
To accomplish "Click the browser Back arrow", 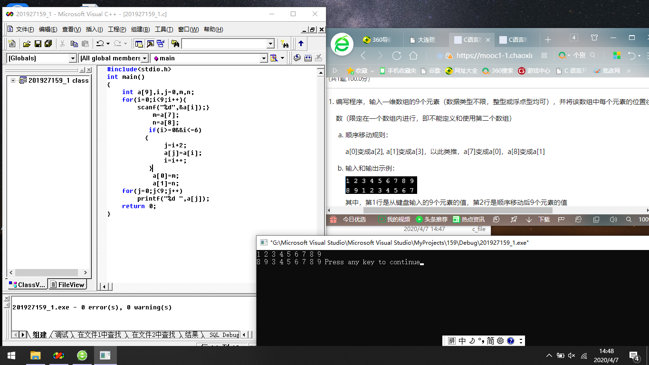I will [363, 56].
